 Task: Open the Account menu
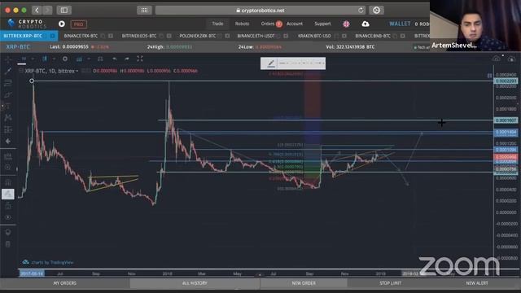click(295, 24)
